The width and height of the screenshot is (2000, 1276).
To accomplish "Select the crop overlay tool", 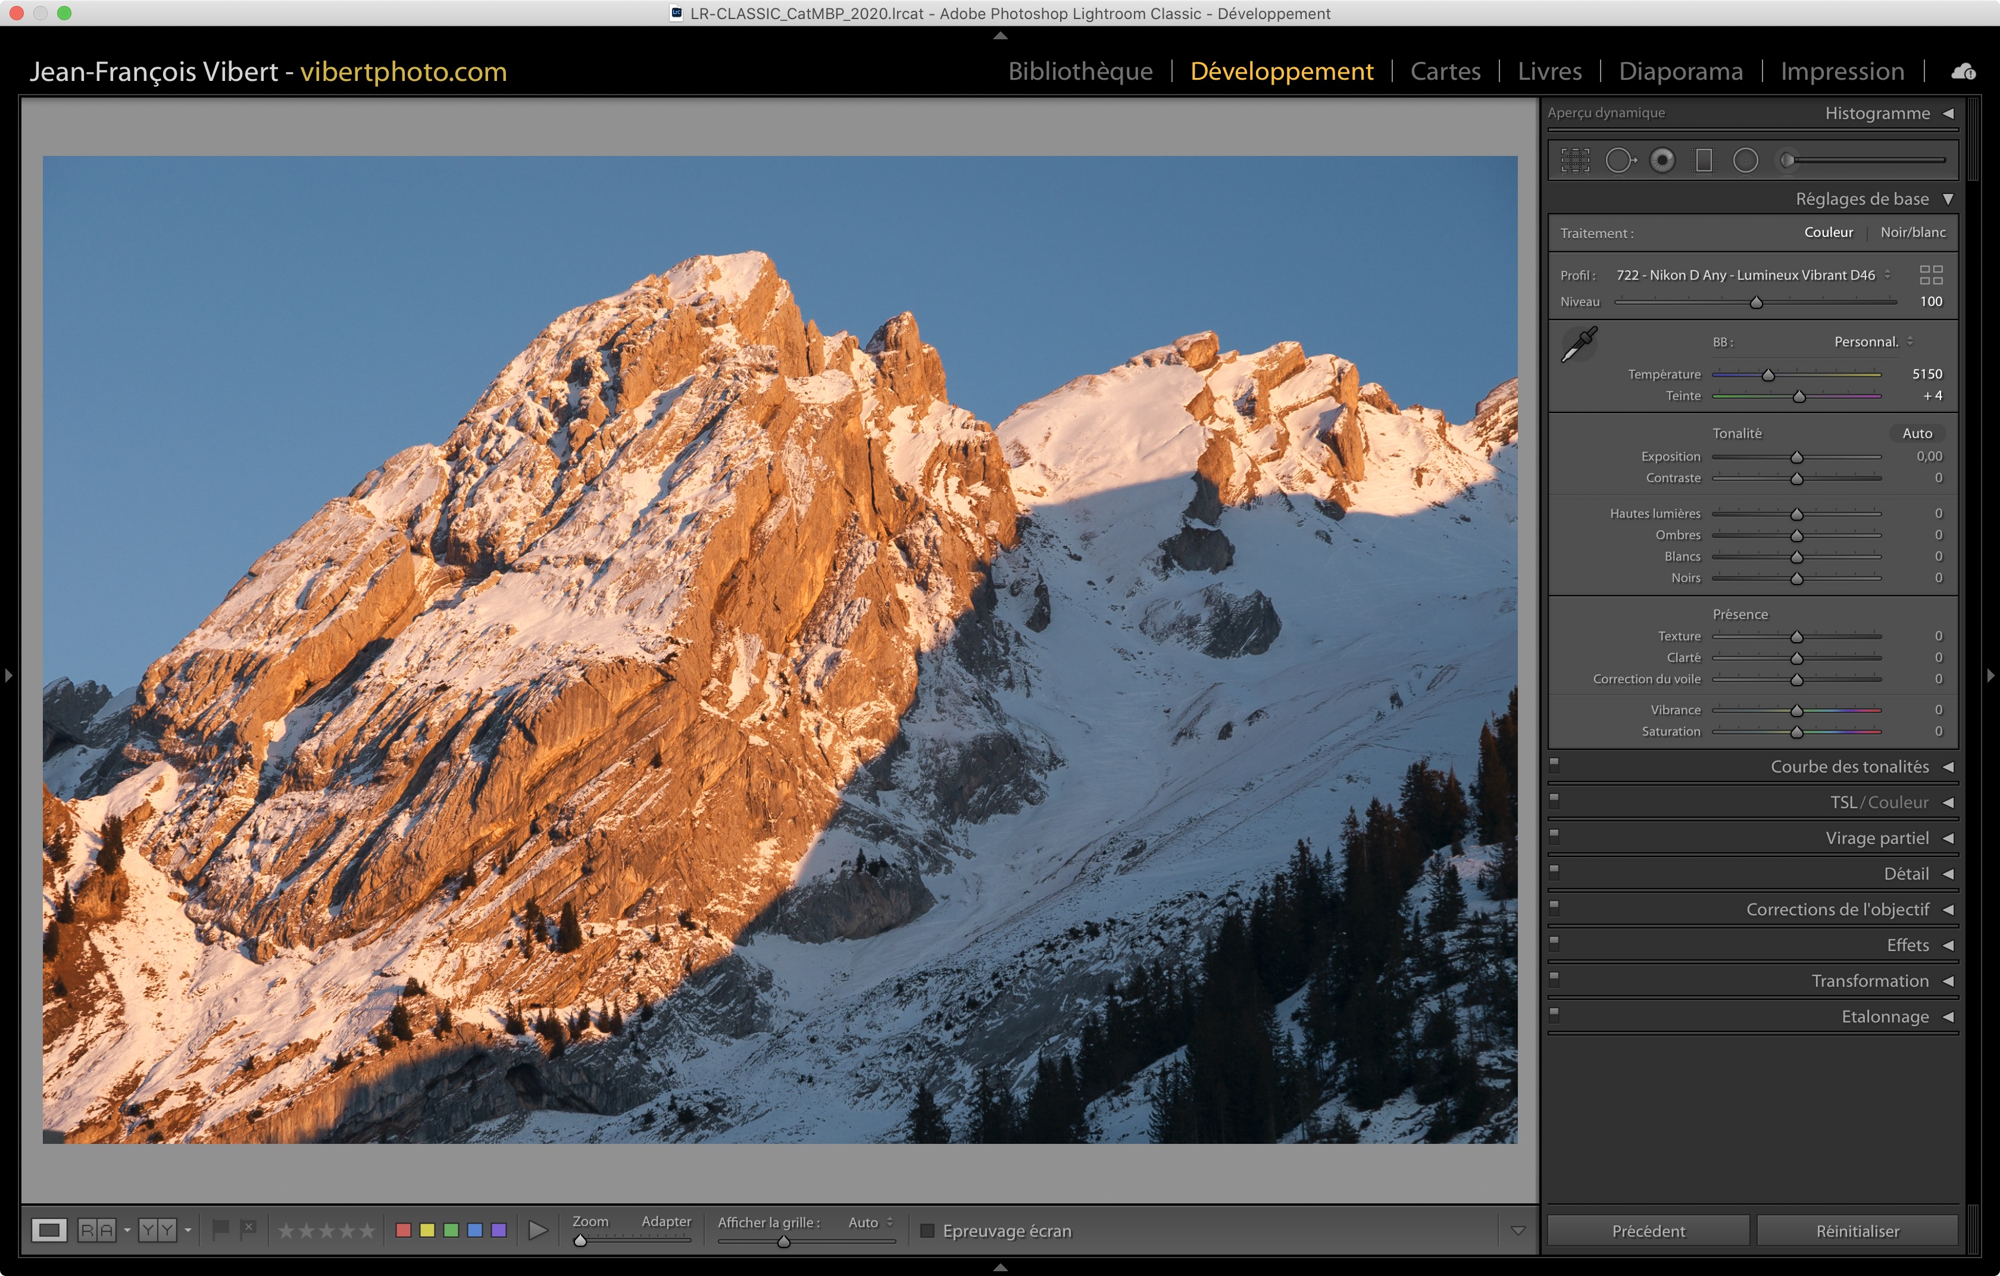I will point(1575,160).
